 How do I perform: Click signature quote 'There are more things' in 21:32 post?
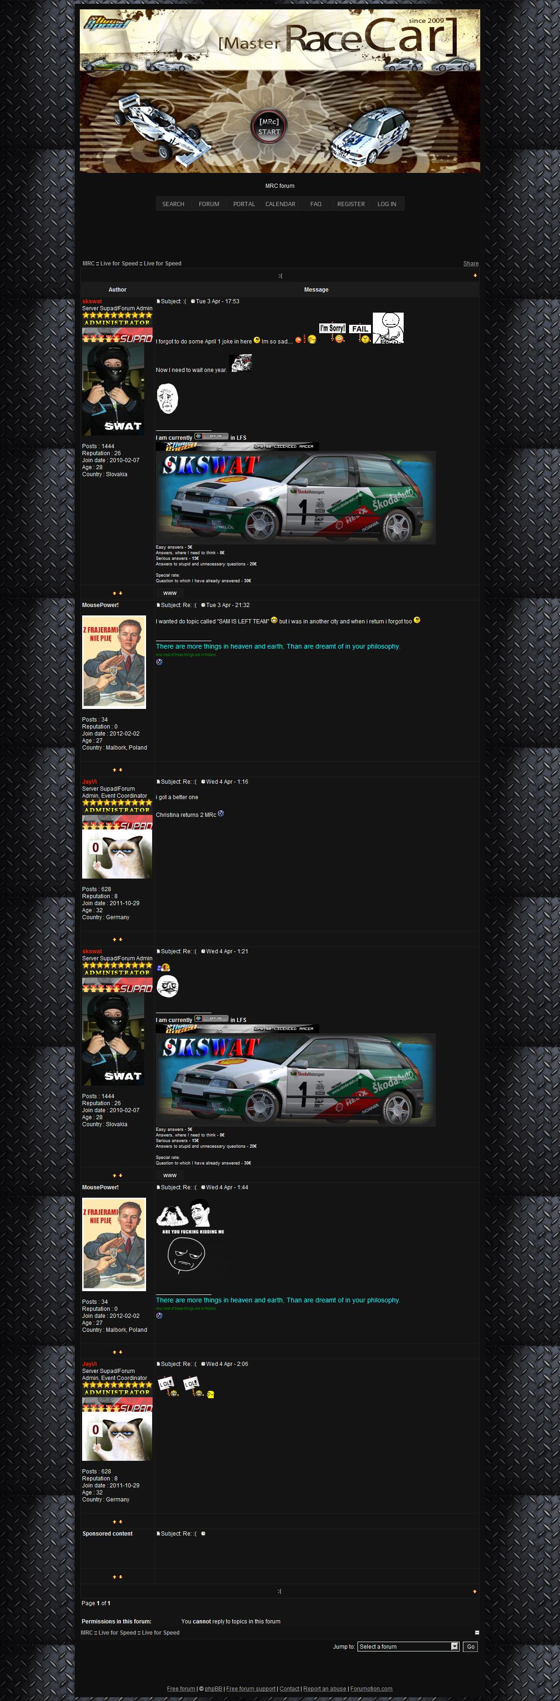[278, 646]
